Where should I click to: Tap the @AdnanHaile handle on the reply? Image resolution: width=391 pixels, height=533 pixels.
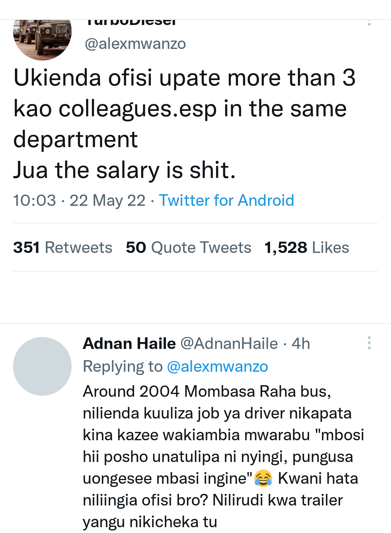(229, 343)
